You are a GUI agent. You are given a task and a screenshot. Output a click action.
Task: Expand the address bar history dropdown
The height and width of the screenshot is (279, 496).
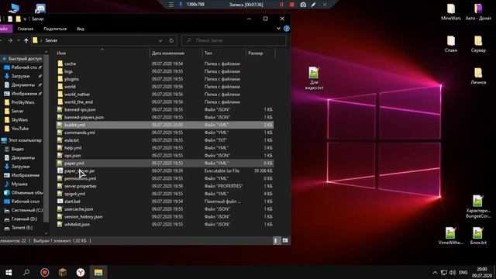coord(160,40)
